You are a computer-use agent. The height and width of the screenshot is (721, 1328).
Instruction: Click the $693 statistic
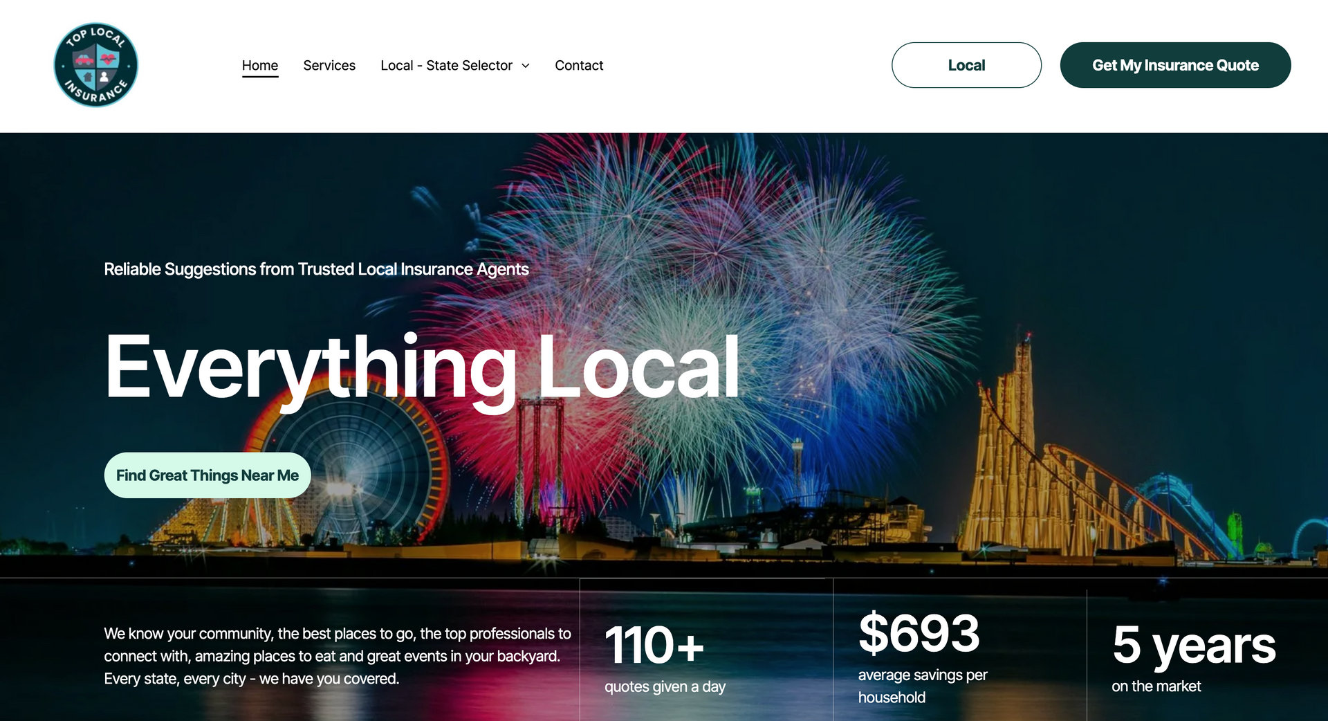[919, 633]
